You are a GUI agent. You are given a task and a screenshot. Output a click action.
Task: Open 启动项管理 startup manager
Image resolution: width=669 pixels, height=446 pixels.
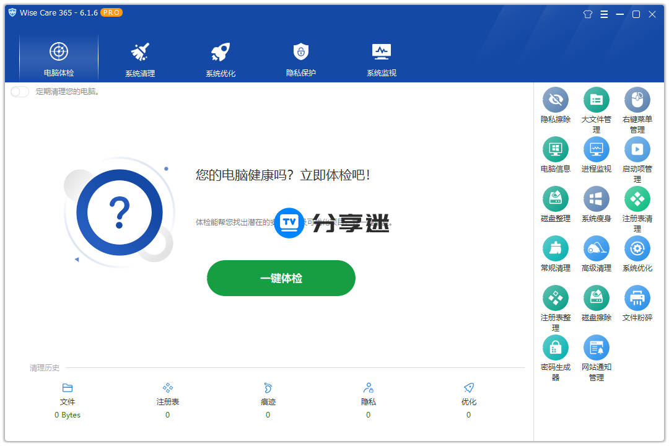(x=637, y=149)
